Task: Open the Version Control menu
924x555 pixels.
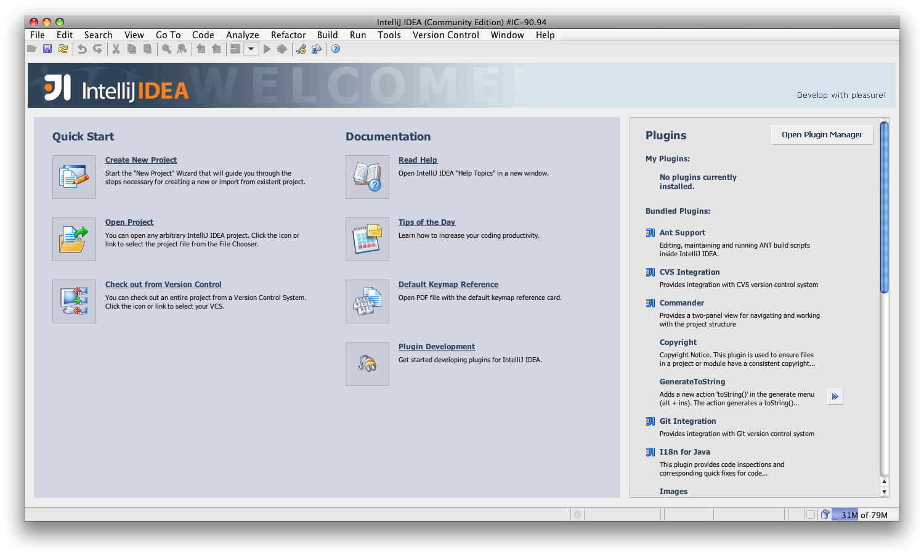Action: pos(446,35)
